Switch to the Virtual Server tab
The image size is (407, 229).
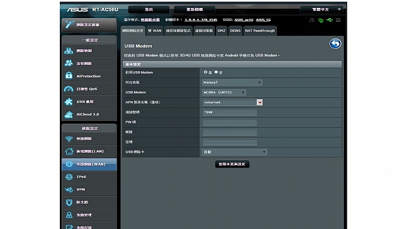pyautogui.click(x=204, y=31)
